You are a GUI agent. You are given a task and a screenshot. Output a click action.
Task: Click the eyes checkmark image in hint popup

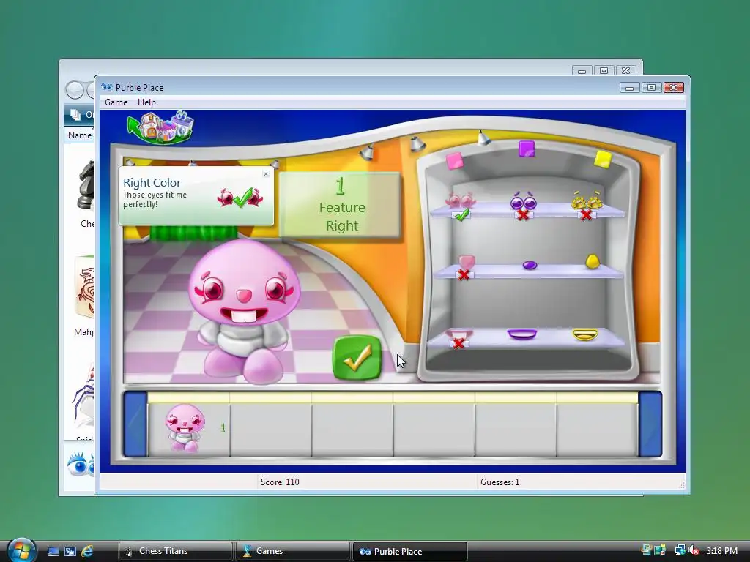[240, 197]
